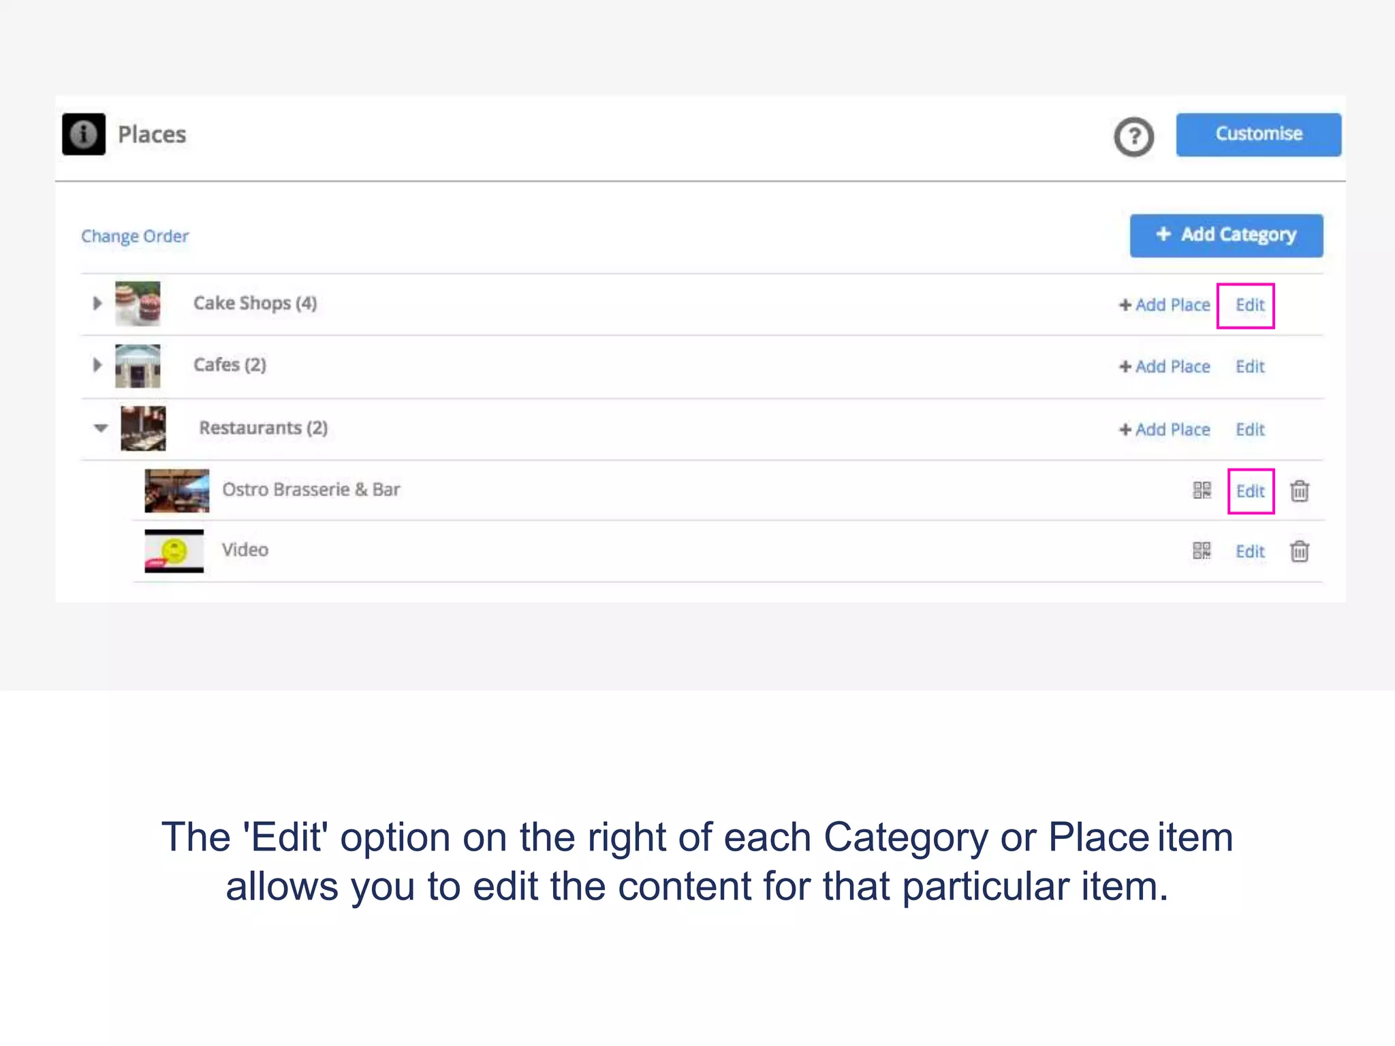Click the Customise button
The width and height of the screenshot is (1395, 1046).
pyautogui.click(x=1258, y=134)
